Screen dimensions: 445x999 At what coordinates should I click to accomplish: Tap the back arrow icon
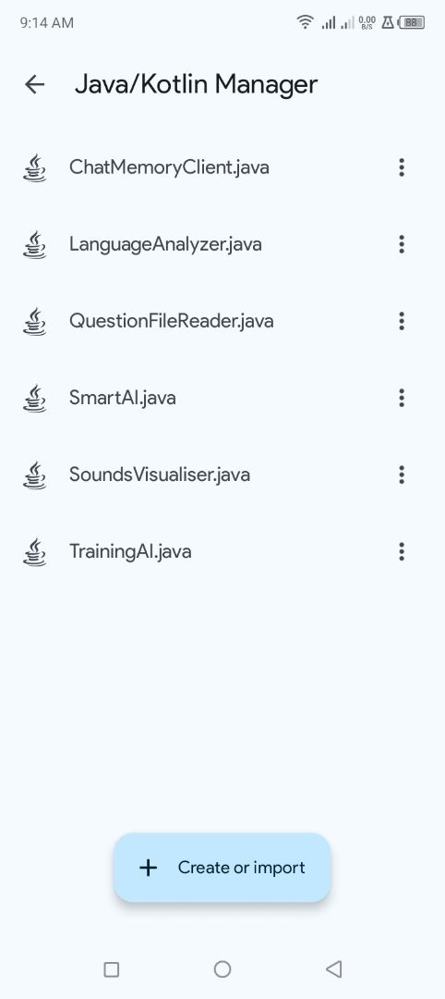point(34,84)
